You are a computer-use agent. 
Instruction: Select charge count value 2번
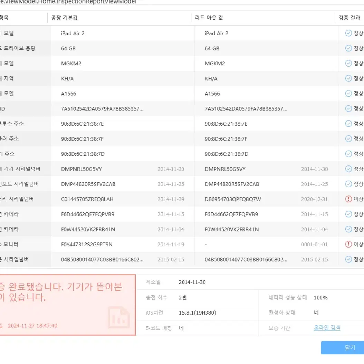point(182,297)
